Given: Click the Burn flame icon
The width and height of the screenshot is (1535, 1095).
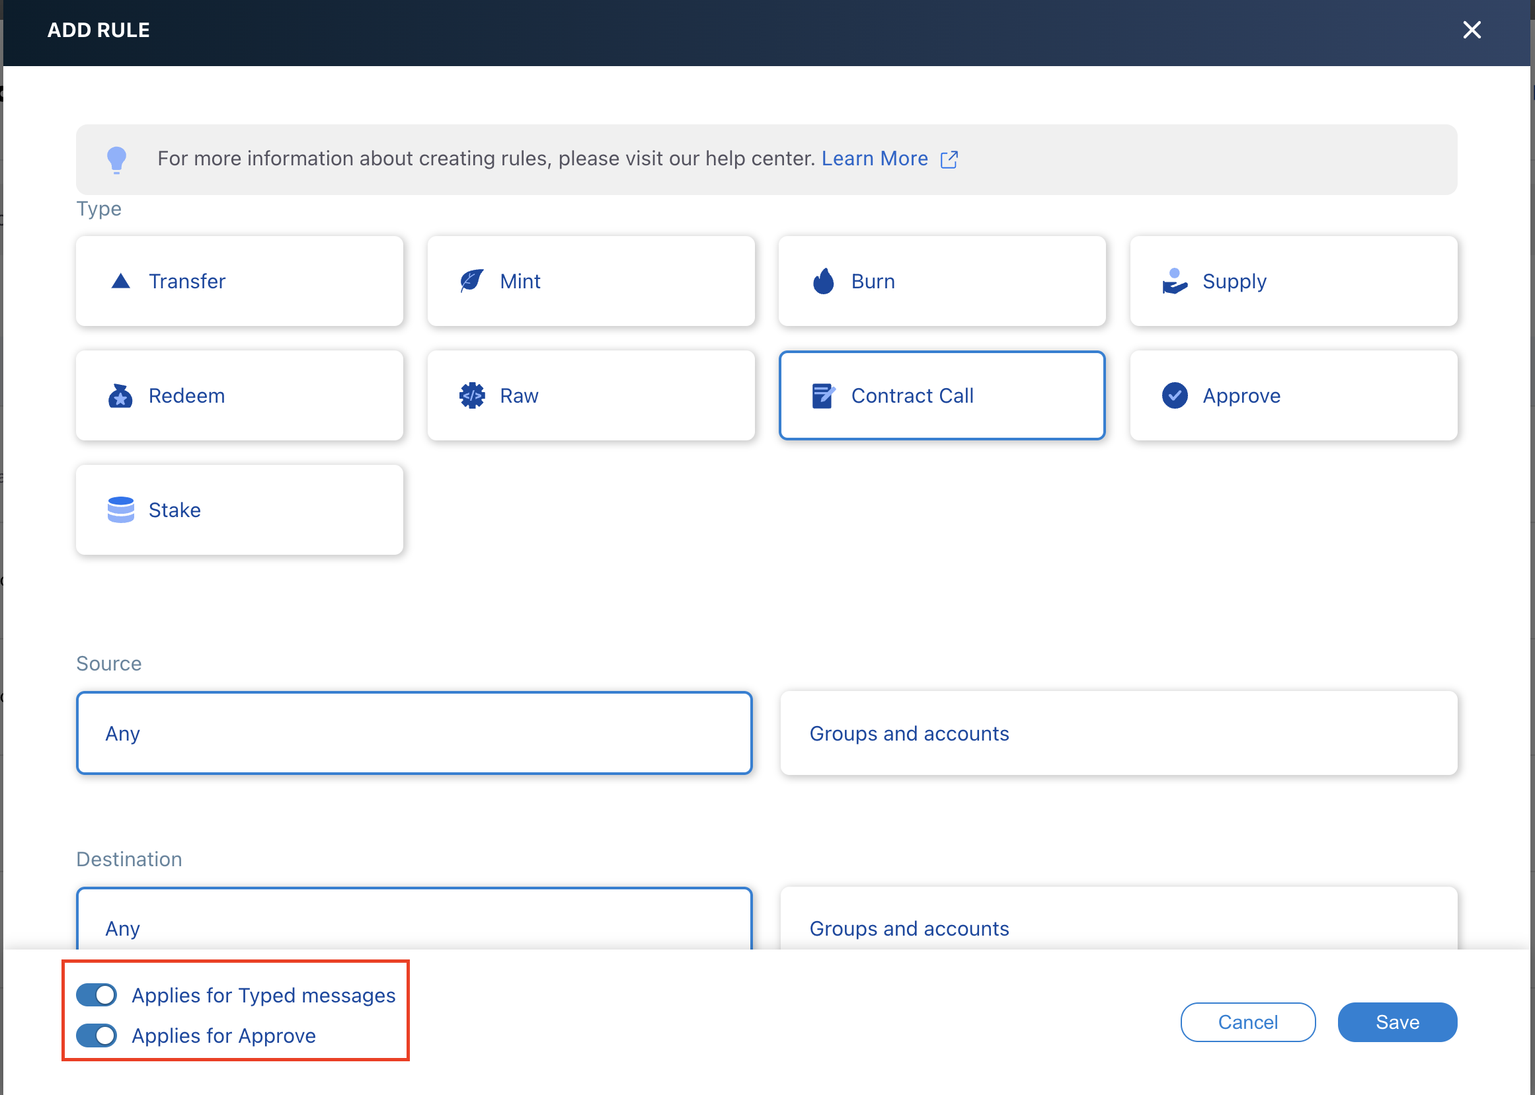Looking at the screenshot, I should point(823,281).
